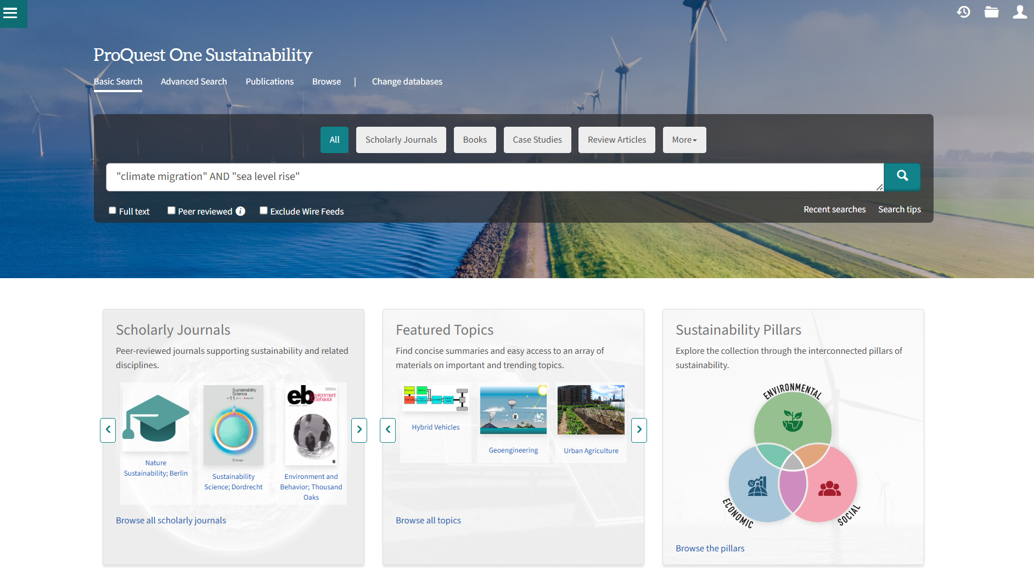Open the More document type dropdown
Image resolution: width=1034 pixels, height=570 pixels.
pos(684,139)
